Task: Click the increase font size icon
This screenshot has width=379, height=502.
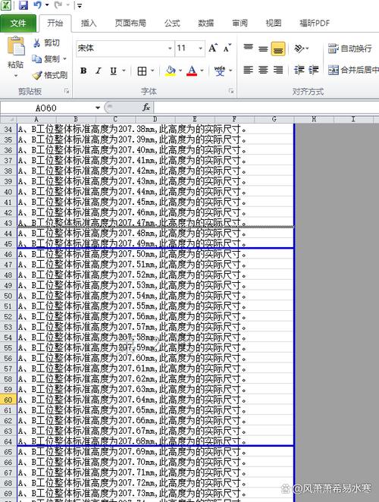Action: click(213, 48)
